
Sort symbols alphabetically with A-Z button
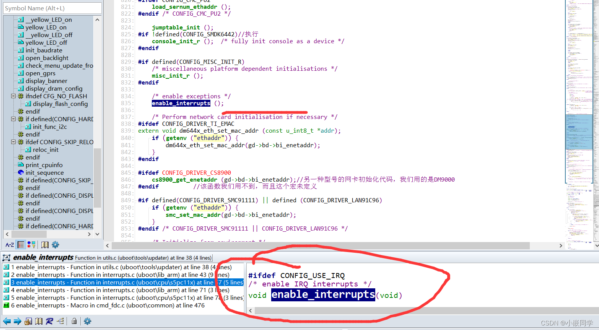(x=10, y=245)
